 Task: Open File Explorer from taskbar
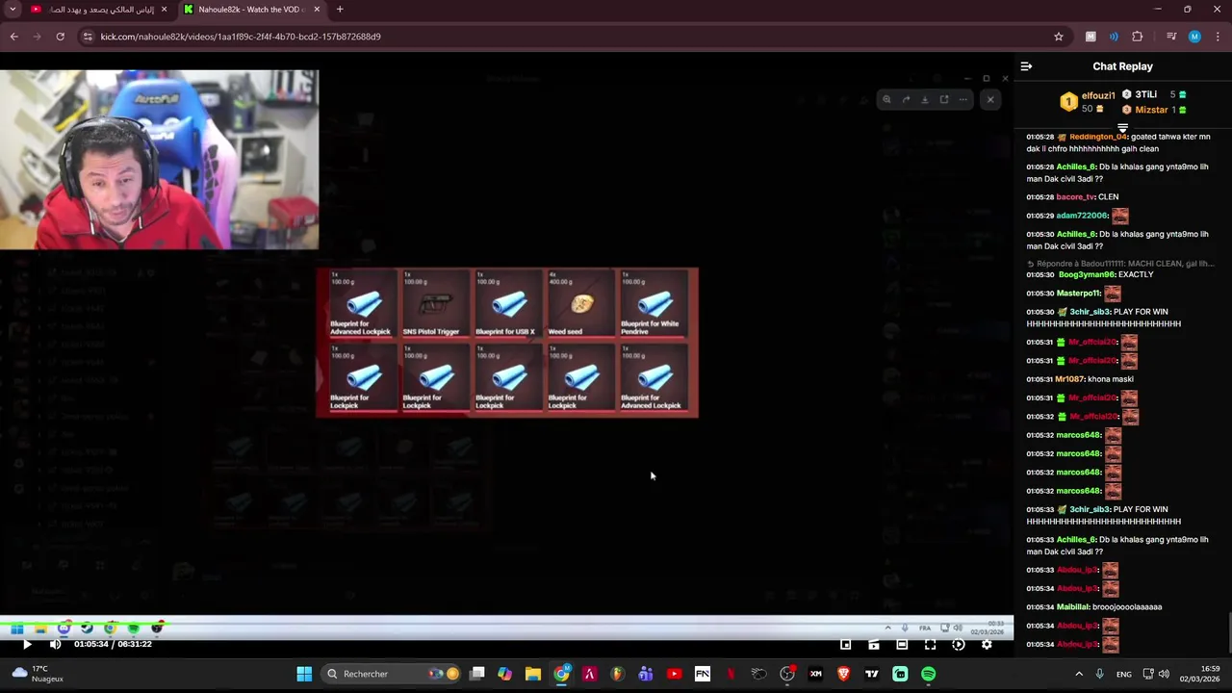click(x=533, y=674)
